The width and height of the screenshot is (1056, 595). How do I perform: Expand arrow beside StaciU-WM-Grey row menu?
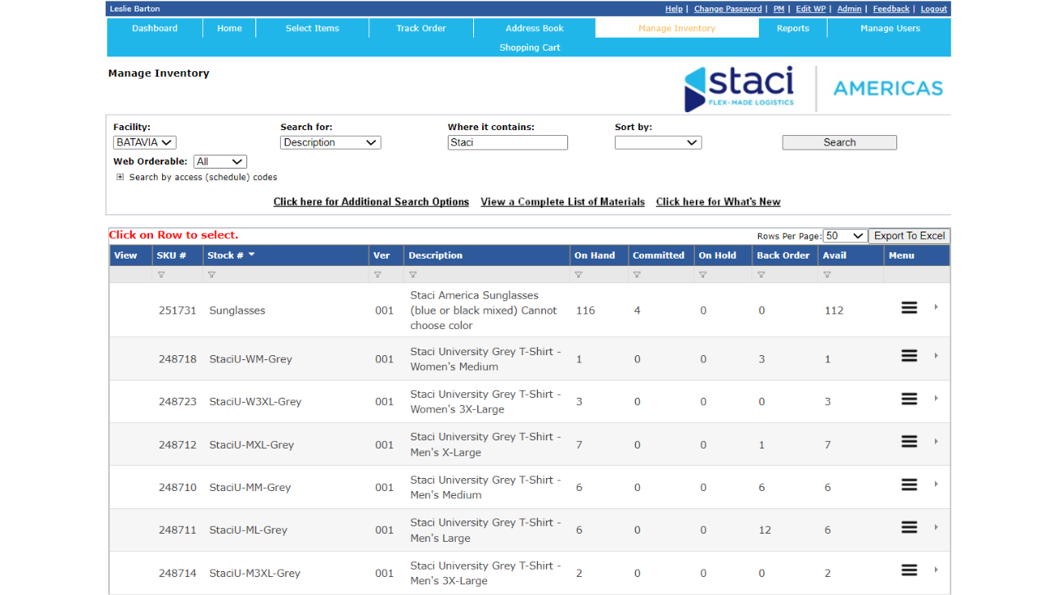(x=936, y=356)
